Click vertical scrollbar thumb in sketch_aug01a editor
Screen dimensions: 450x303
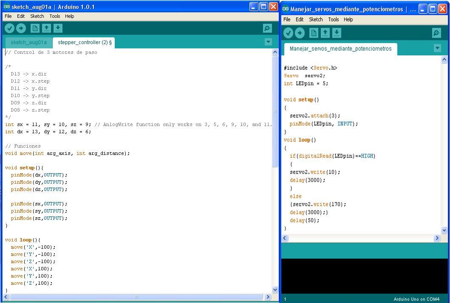(275, 111)
